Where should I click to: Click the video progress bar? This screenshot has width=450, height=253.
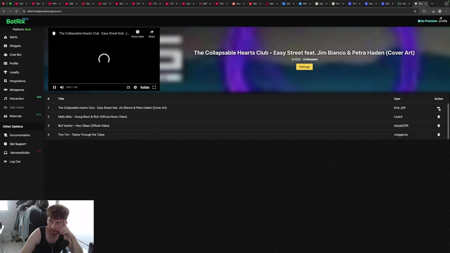104,84
